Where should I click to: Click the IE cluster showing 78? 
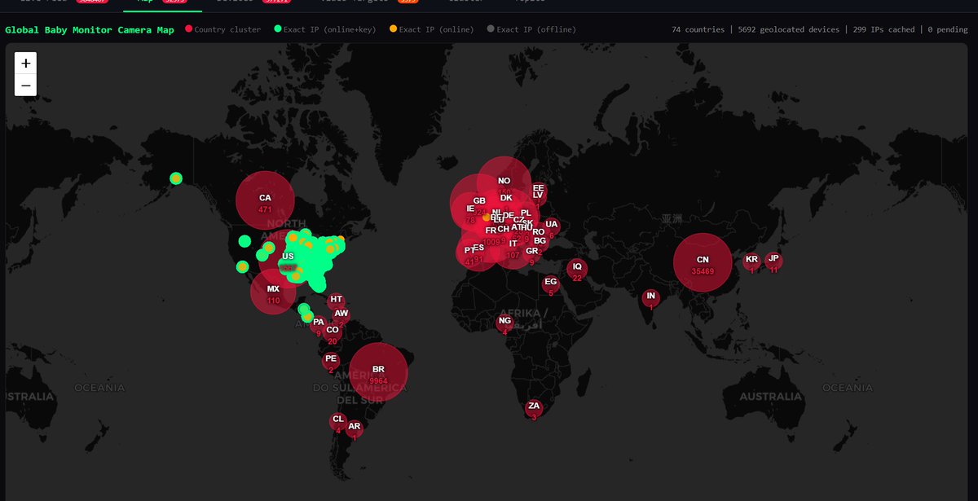[470, 212]
